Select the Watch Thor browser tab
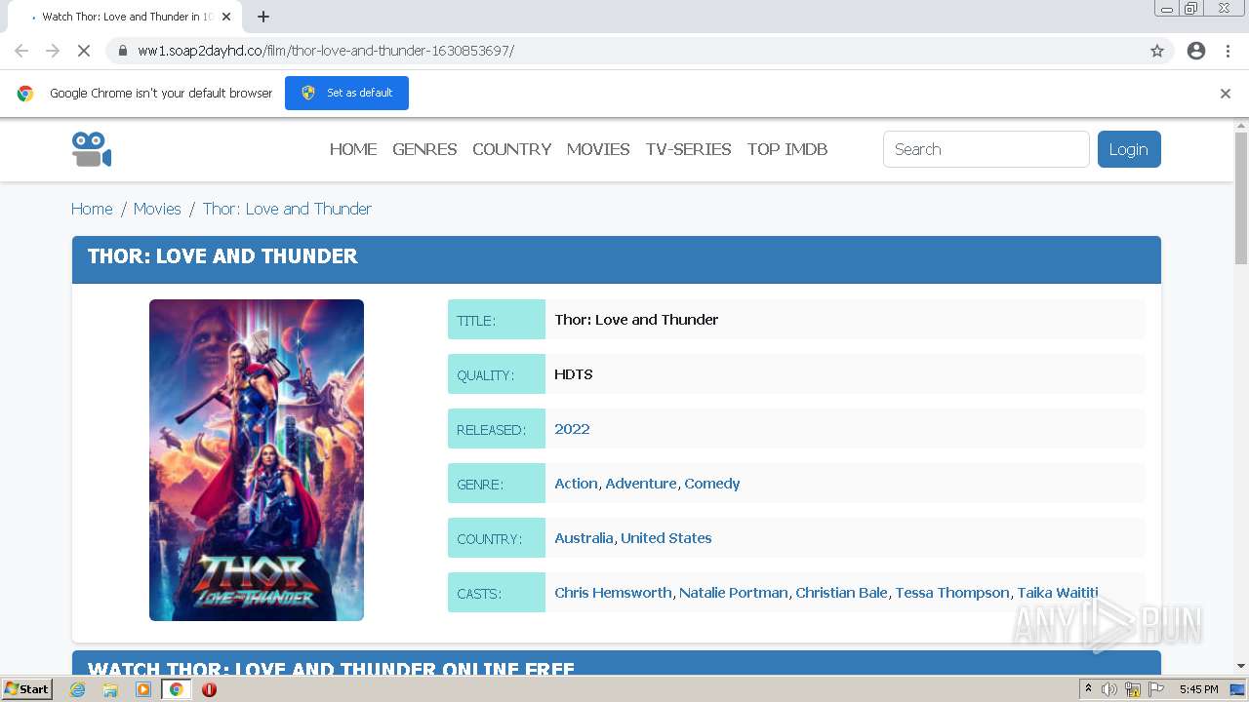The width and height of the screenshot is (1249, 702). click(127, 17)
